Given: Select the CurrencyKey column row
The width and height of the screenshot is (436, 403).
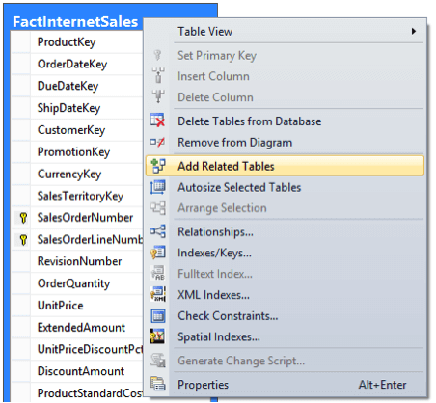Looking at the screenshot, I should (x=77, y=174).
